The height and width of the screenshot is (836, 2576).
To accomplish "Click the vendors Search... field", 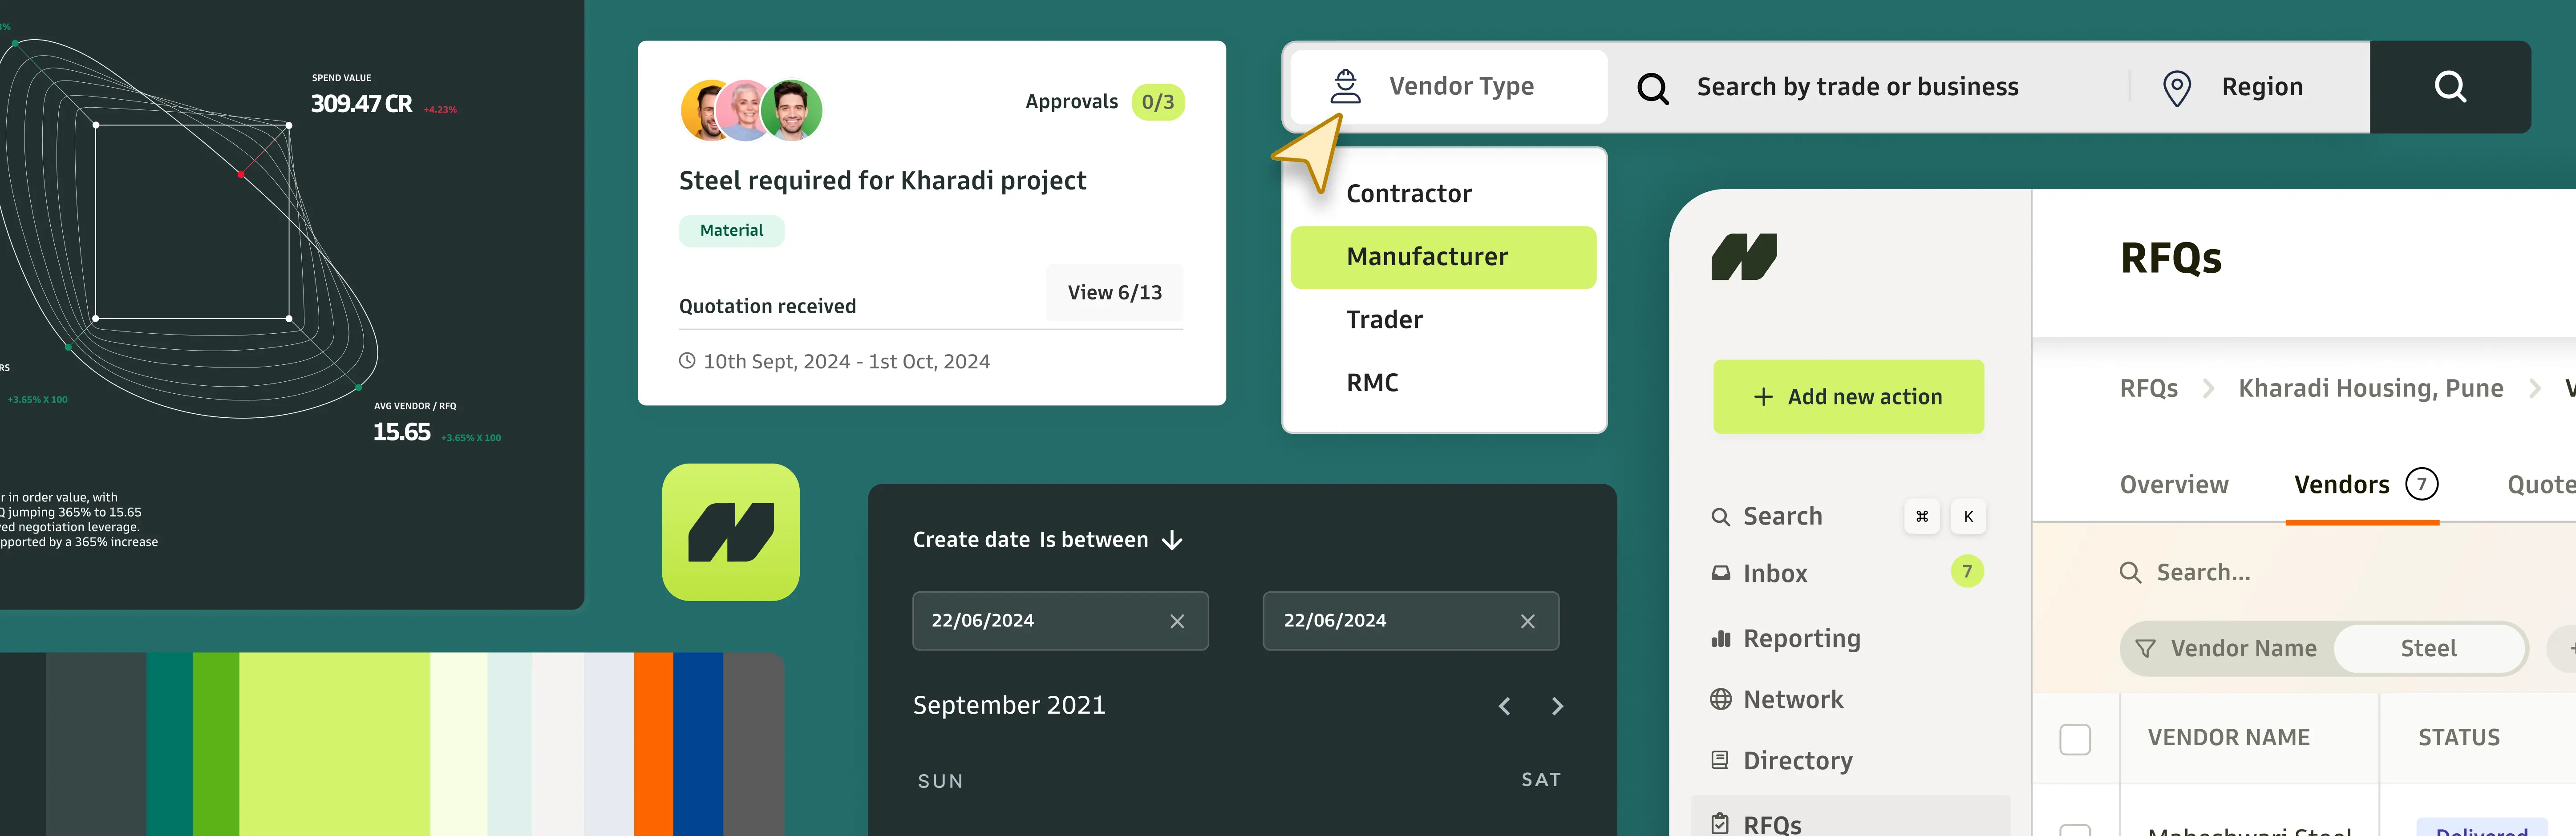I will coord(2203,573).
